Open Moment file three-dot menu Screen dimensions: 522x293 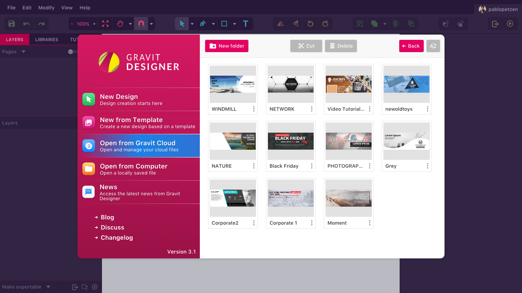pos(369,223)
